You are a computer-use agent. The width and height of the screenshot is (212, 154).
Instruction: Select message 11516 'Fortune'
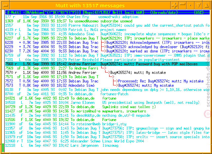pos(107,120)
